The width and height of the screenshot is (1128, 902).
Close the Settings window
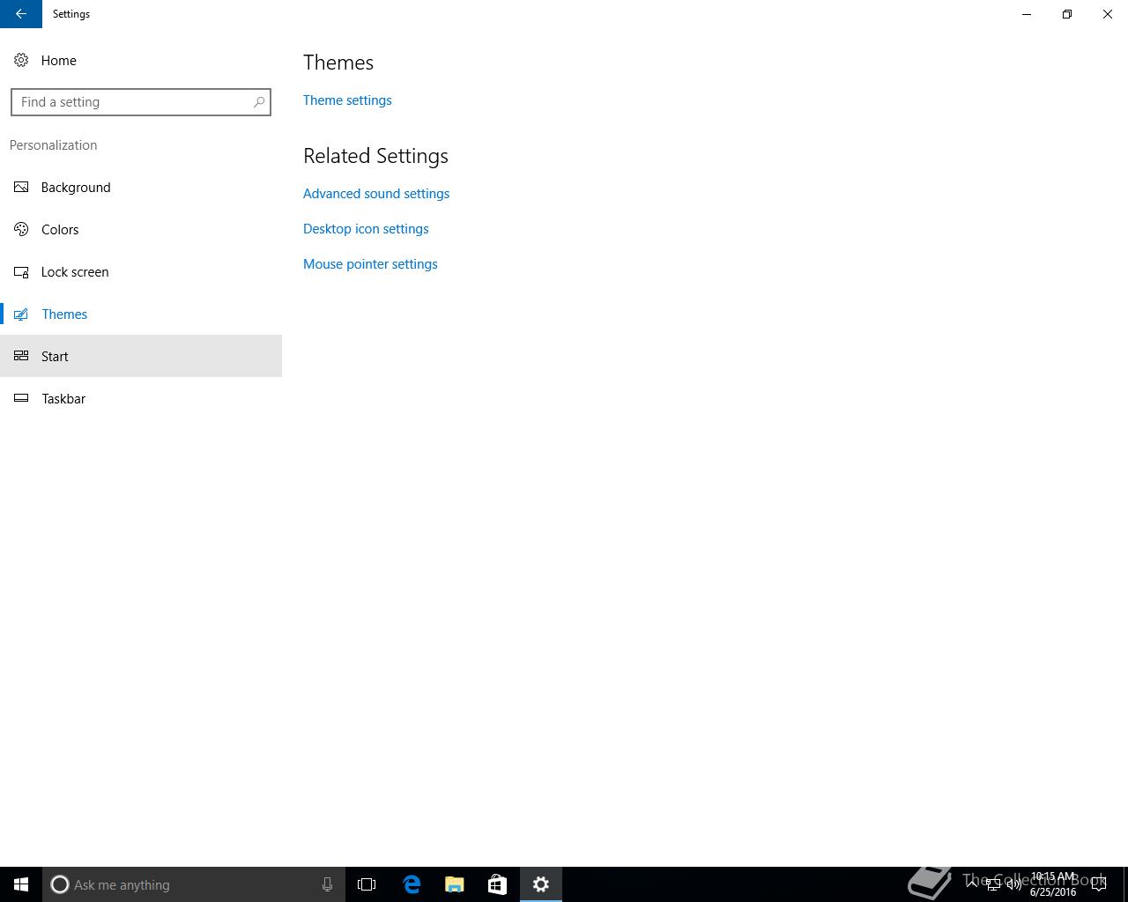click(x=1108, y=14)
